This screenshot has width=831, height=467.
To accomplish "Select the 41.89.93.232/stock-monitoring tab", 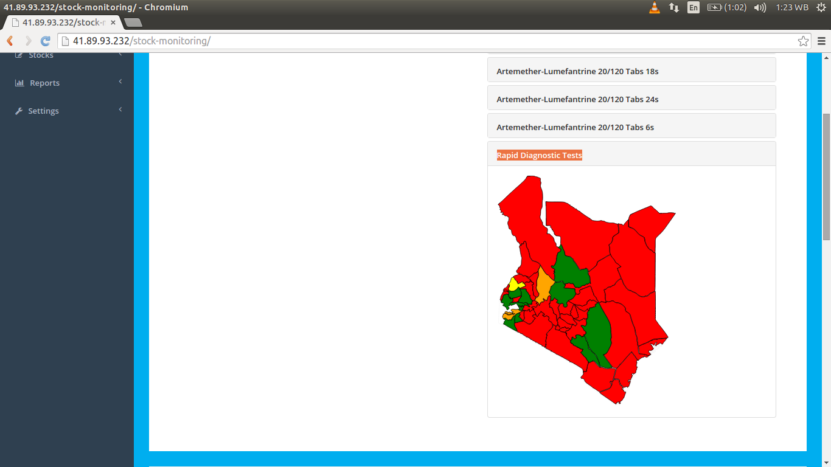I will (x=63, y=22).
